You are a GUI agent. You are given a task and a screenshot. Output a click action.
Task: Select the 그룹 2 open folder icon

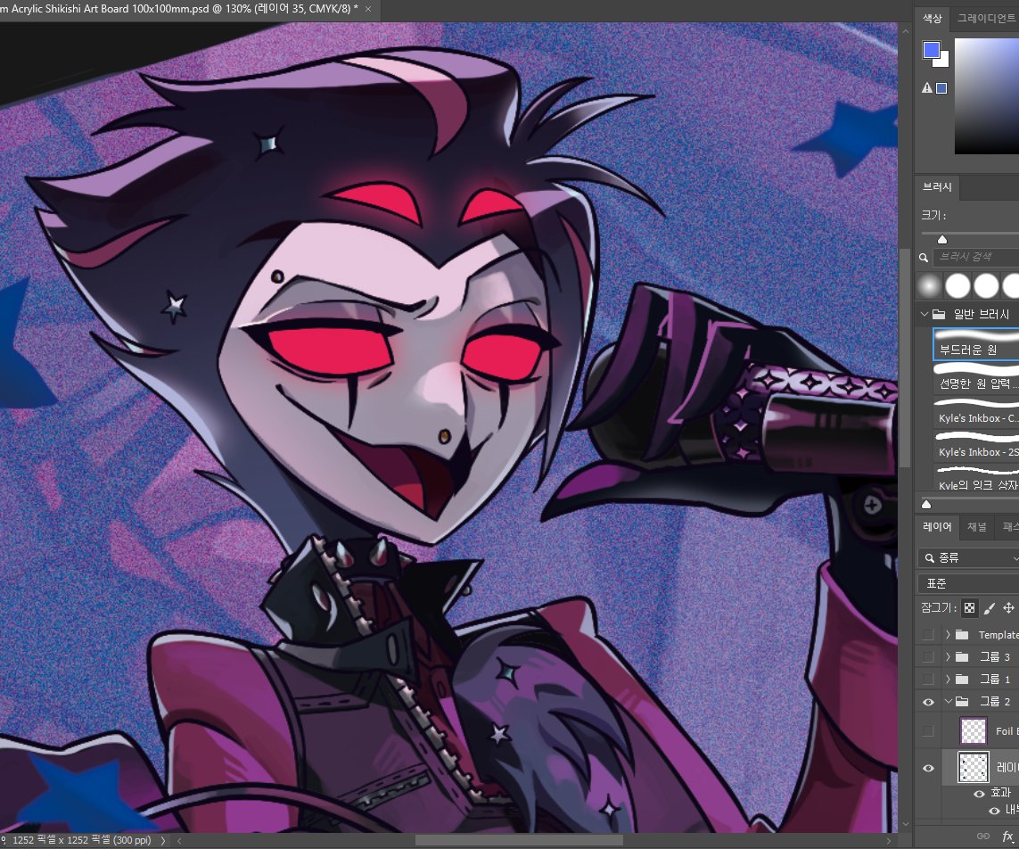coord(963,702)
